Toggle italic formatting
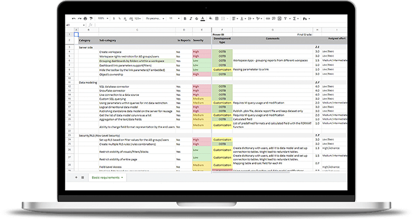 tap(191, 18)
